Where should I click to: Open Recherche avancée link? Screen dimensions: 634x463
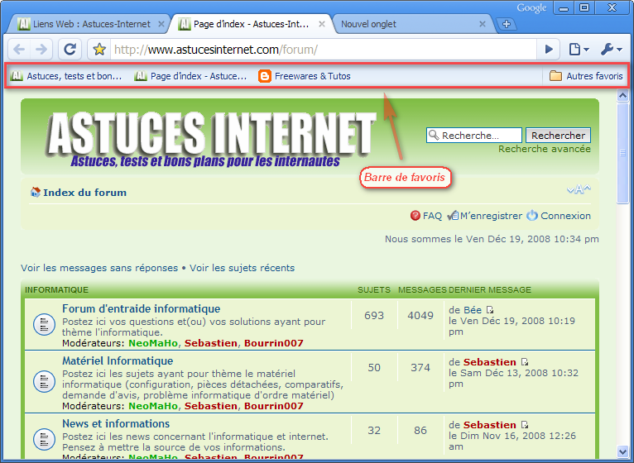click(545, 149)
